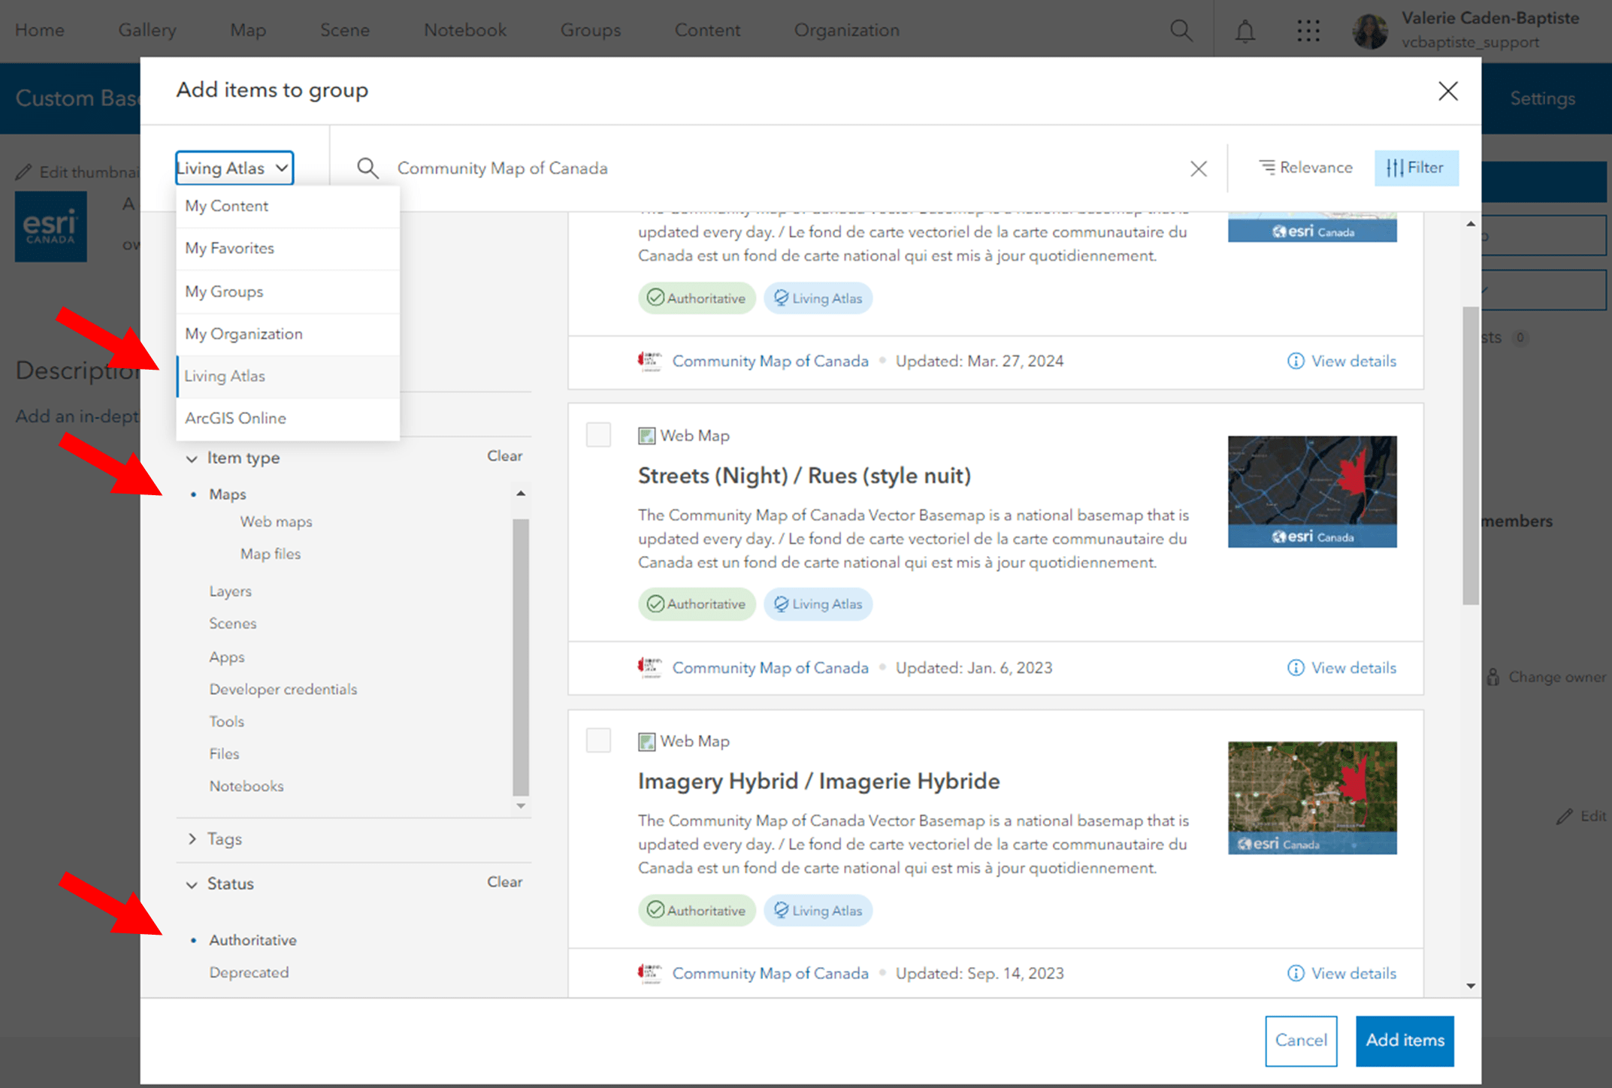1612x1088 pixels.
Task: Open the Notebook tab in the top navigation
Action: pos(465,30)
